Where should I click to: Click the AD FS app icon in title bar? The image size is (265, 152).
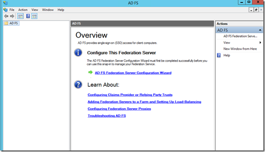pyautogui.click(x=6, y=3)
